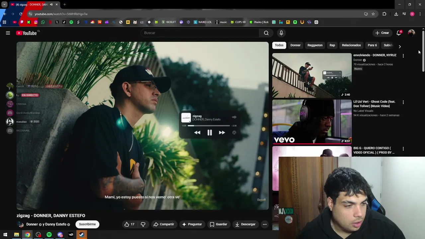Show next filter chips with arrow
Viewport: 425px width, 239px height.
coord(399,47)
